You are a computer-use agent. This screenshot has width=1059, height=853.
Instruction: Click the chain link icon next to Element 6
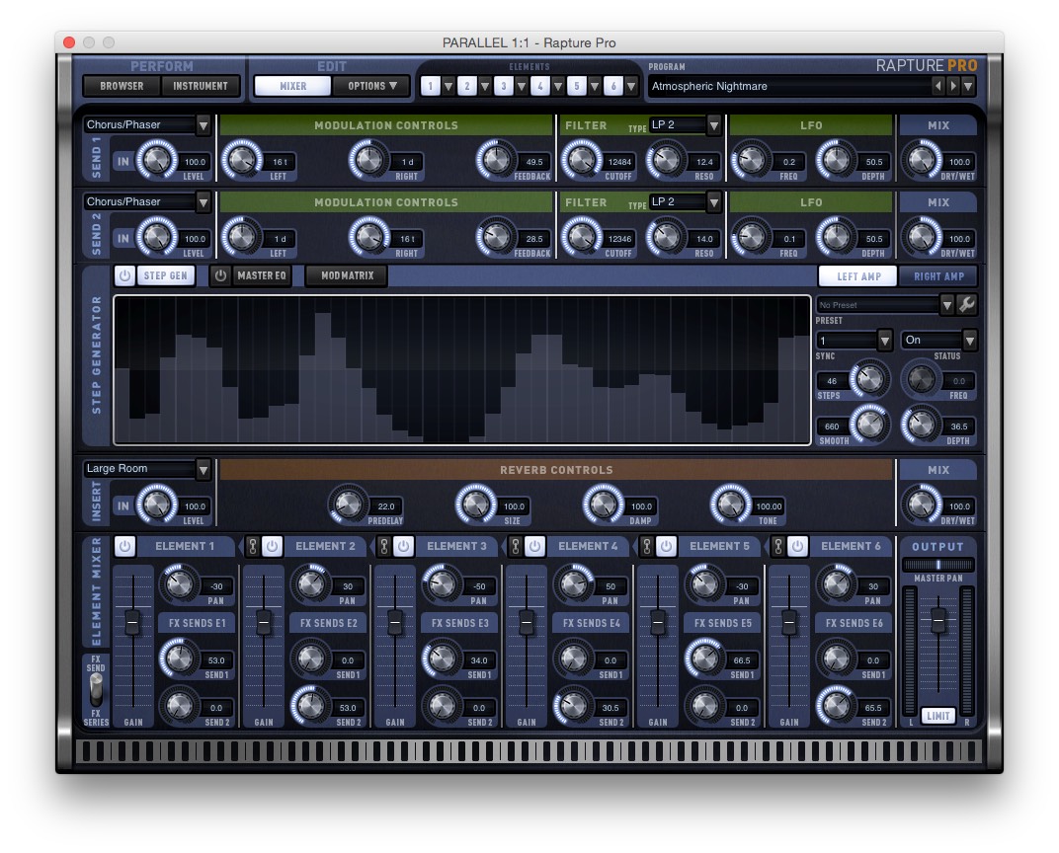[x=777, y=546]
